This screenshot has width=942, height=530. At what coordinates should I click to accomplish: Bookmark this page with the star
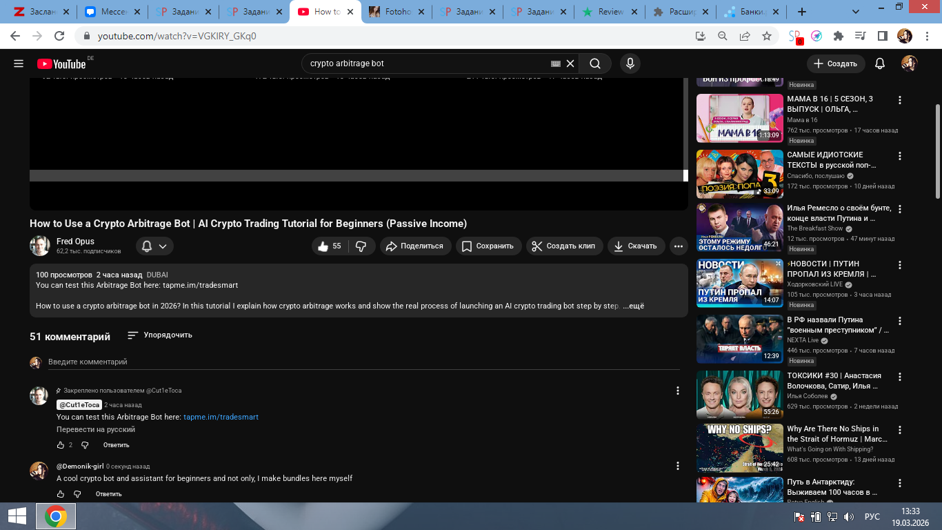767,36
